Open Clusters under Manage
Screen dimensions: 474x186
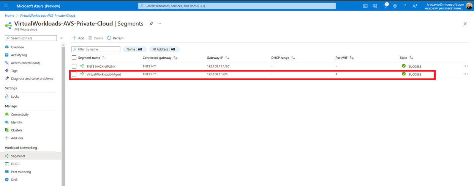coord(17,130)
